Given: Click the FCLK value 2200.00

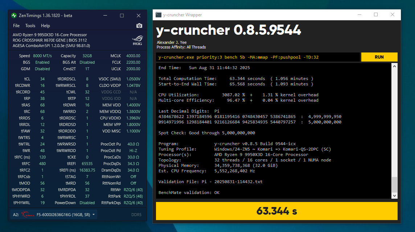Looking at the screenshot, I should click(x=133, y=62).
